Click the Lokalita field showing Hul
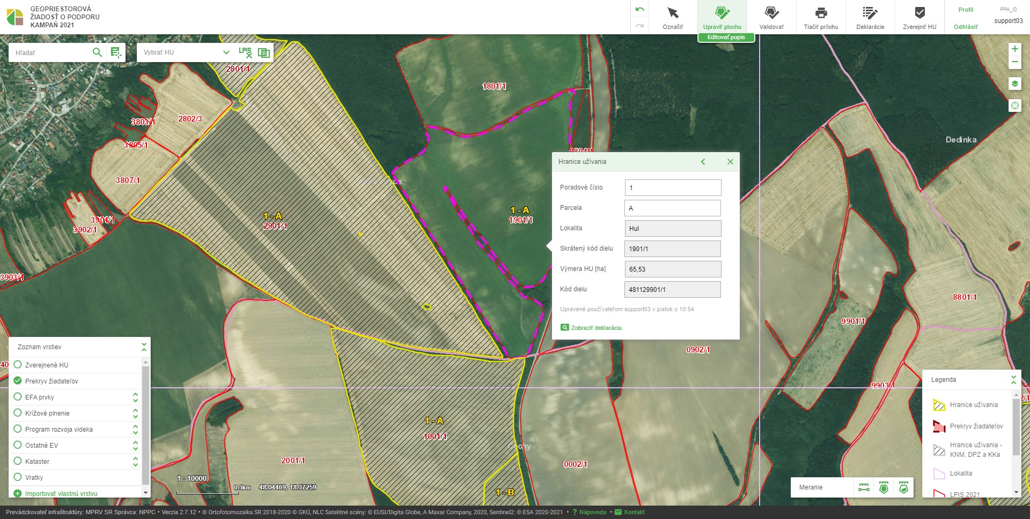The image size is (1030, 519). click(x=673, y=228)
